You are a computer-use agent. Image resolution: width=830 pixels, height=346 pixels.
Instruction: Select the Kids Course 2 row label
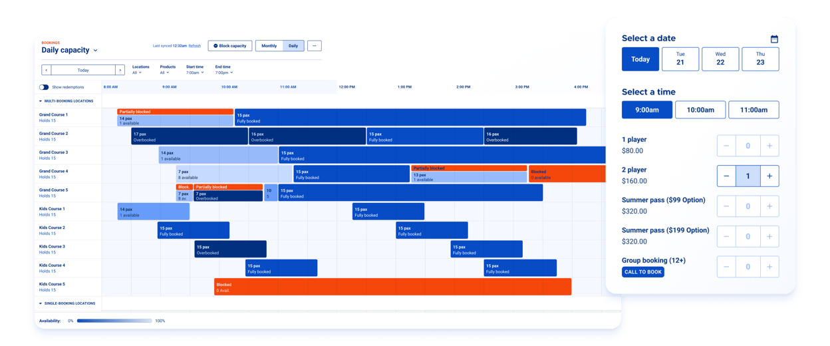pos(52,228)
